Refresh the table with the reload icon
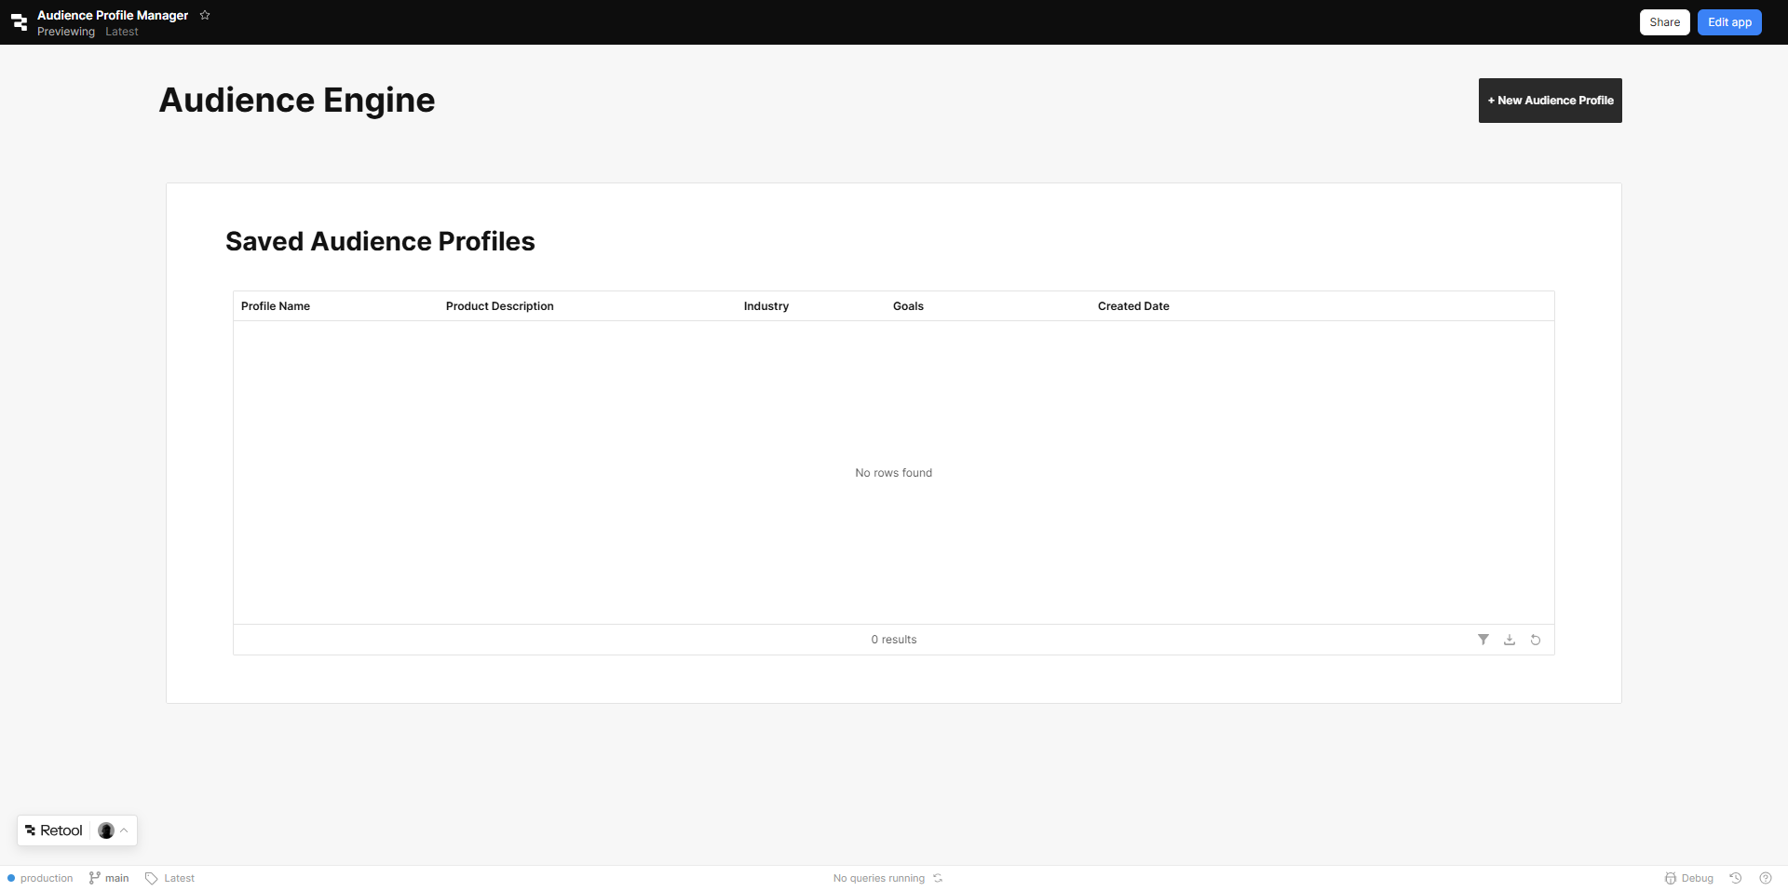 click(x=1536, y=640)
